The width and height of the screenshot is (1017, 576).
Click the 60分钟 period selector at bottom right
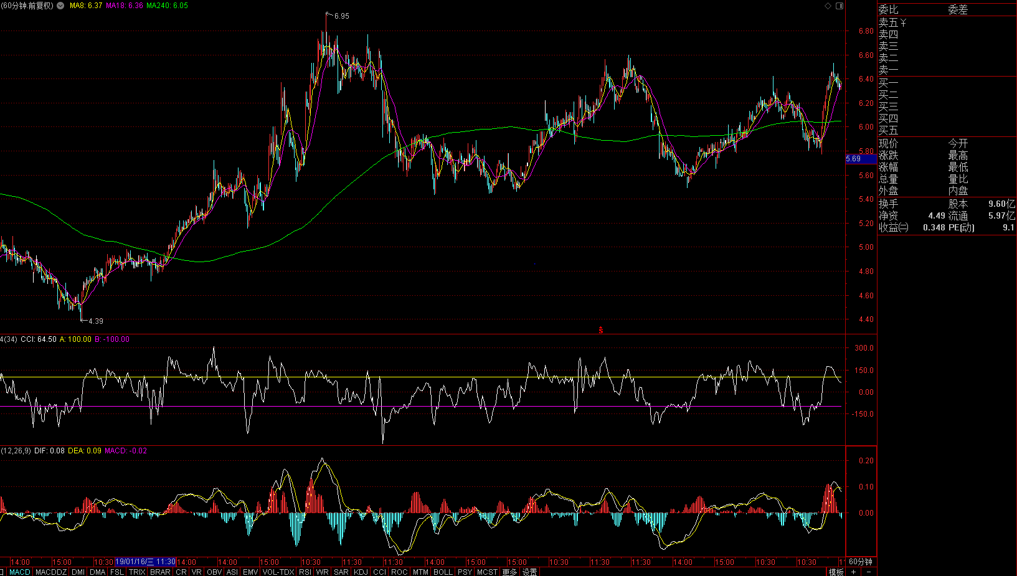pos(861,562)
